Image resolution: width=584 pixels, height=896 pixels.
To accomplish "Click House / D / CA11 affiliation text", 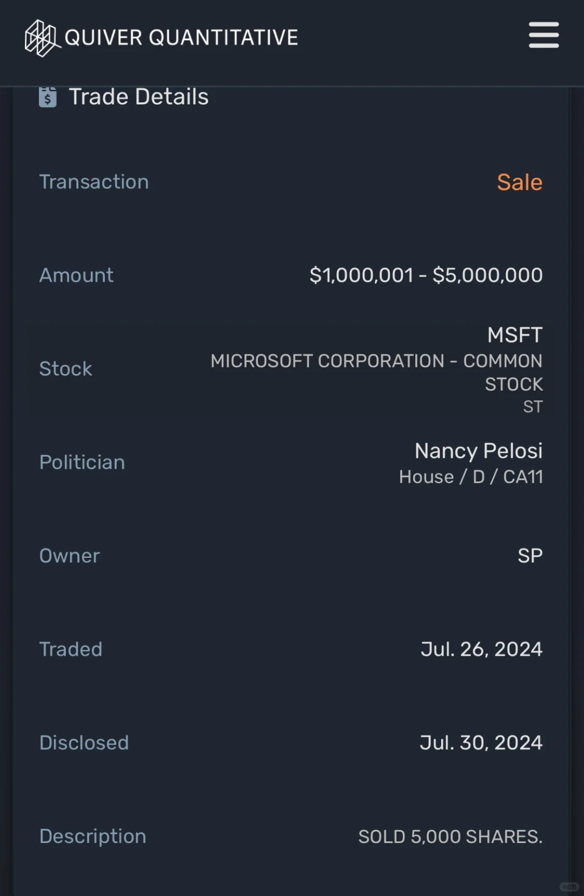I will (x=471, y=477).
